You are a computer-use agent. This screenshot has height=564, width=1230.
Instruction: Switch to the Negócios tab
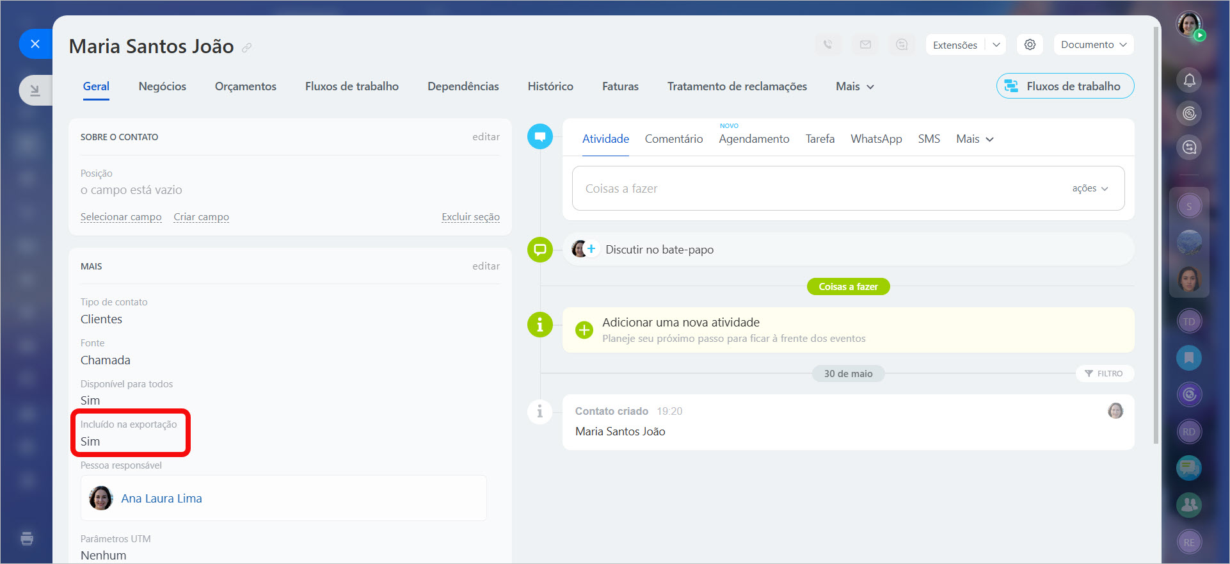click(163, 86)
